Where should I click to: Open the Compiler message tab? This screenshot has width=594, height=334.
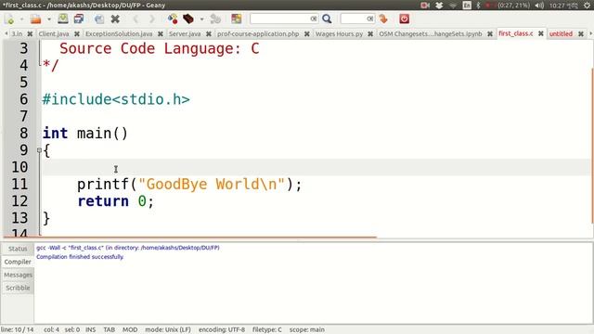click(18, 262)
